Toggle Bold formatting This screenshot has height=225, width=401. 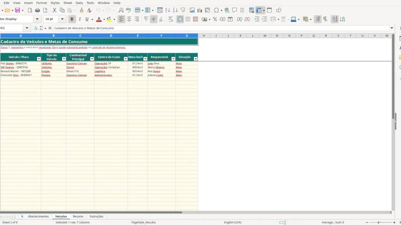tap(72, 19)
